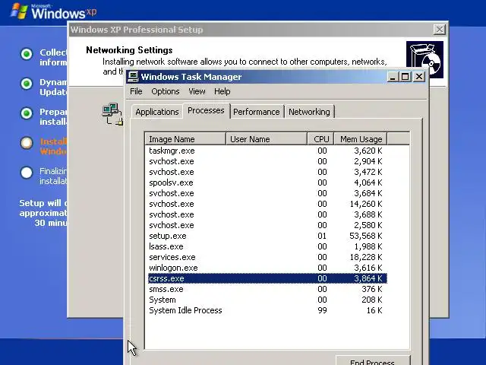
Task: Select the services.exe process row
Action: coord(267,257)
